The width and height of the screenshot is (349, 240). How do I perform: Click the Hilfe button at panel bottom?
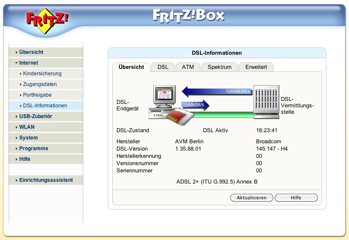click(296, 198)
